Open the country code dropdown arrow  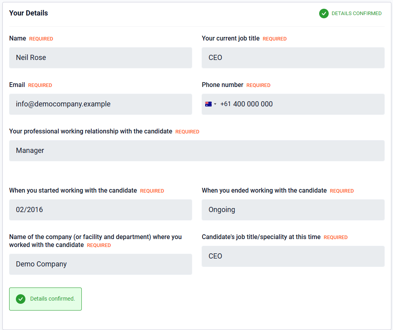pos(215,104)
